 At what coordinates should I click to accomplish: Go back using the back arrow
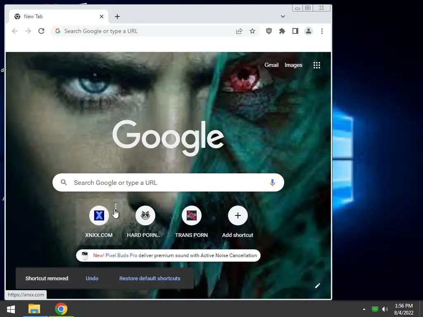pyautogui.click(x=15, y=31)
